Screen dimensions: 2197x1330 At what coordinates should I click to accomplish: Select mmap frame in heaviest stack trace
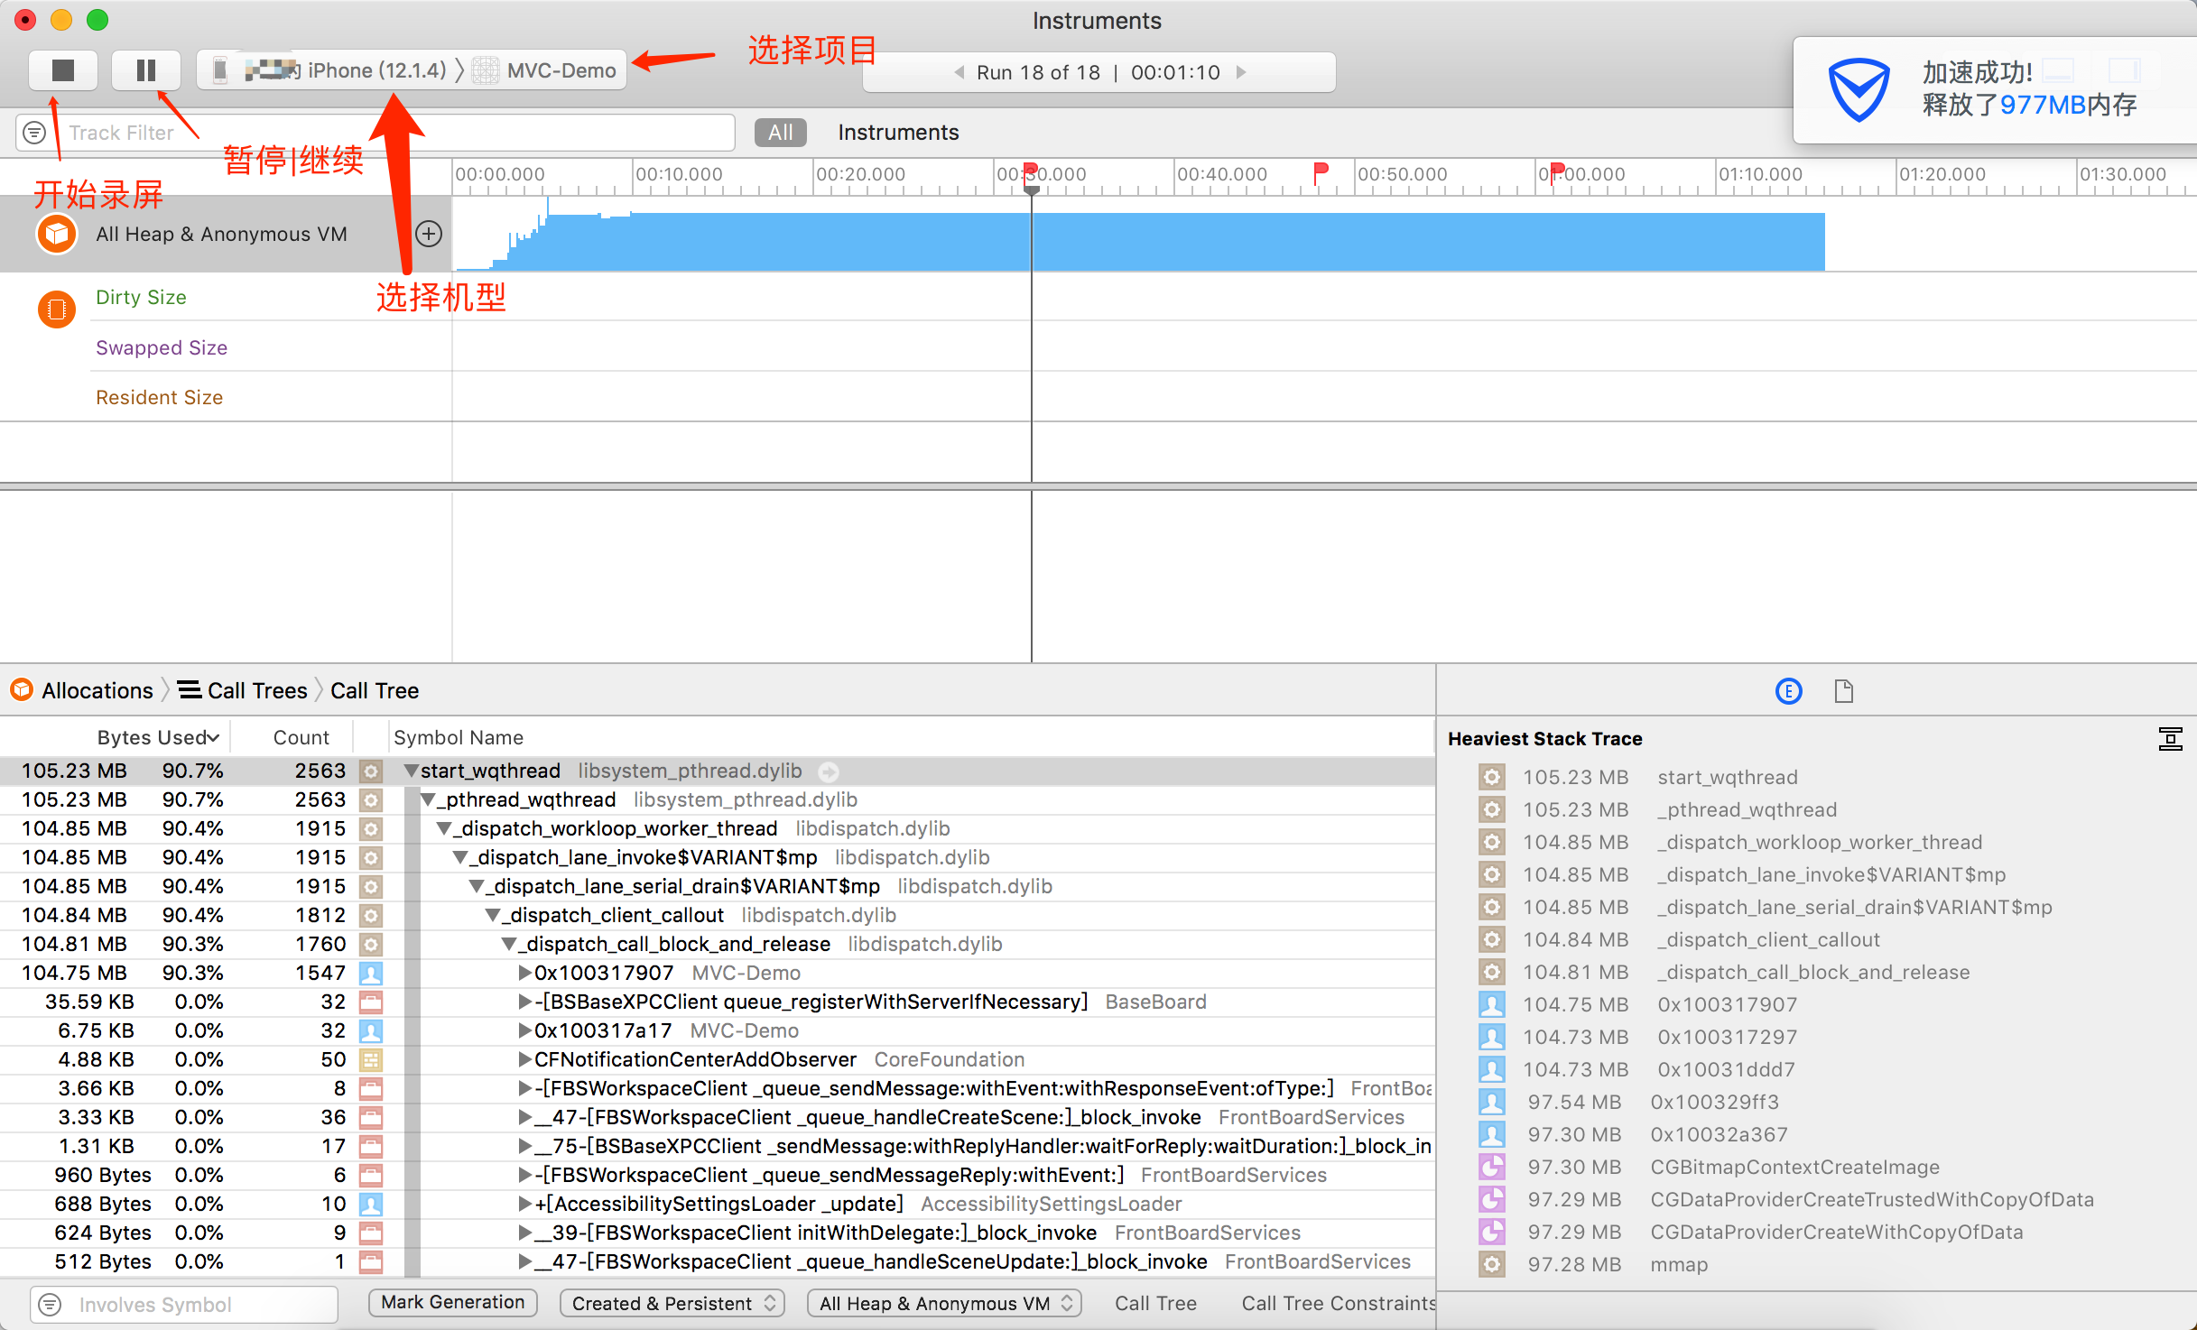tap(1679, 1265)
